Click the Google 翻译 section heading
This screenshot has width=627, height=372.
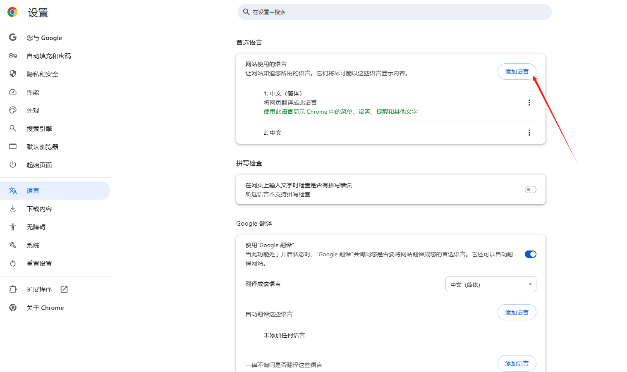pyautogui.click(x=254, y=223)
